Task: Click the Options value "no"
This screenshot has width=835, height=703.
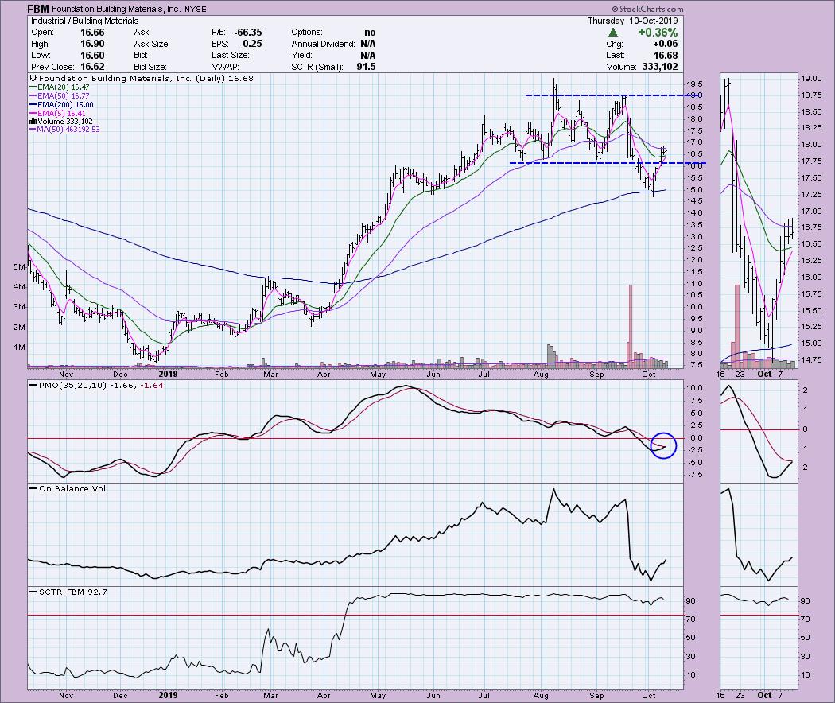Action: [x=370, y=33]
